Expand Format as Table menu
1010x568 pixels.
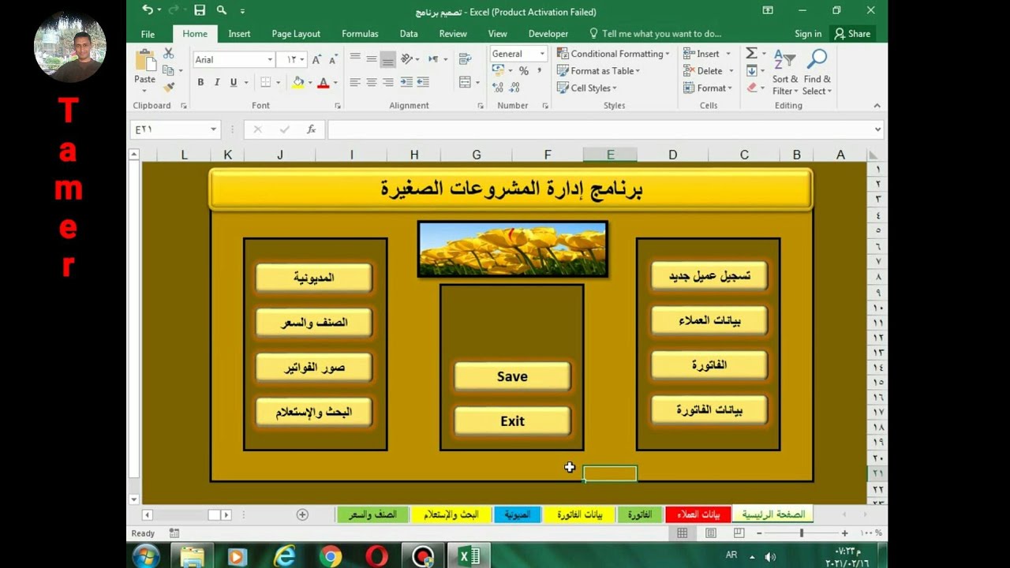pyautogui.click(x=599, y=71)
